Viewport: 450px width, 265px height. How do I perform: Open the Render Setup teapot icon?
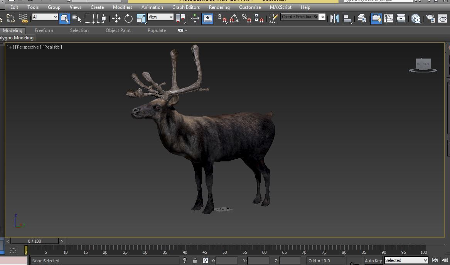430,18
